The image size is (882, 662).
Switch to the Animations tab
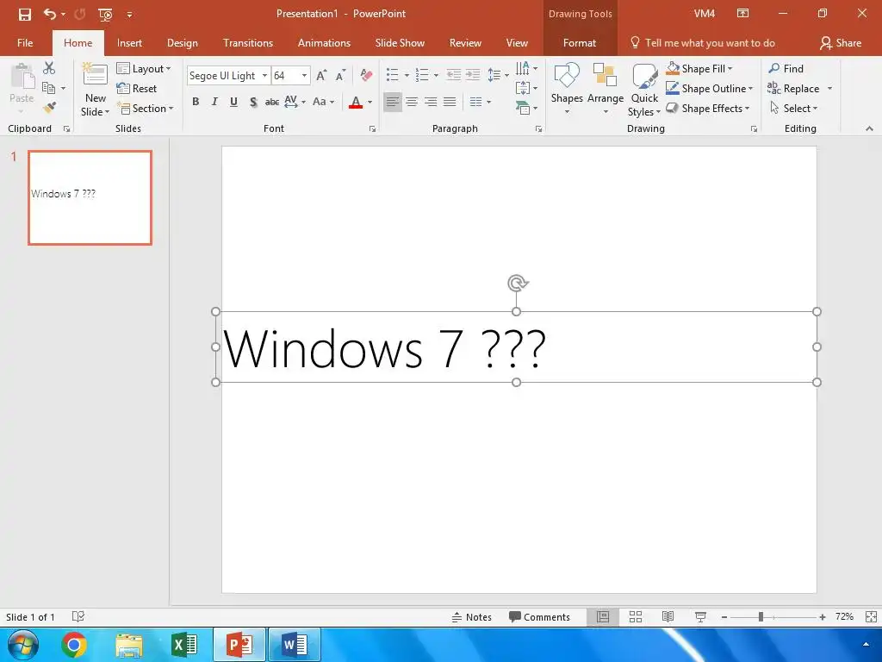tap(324, 43)
